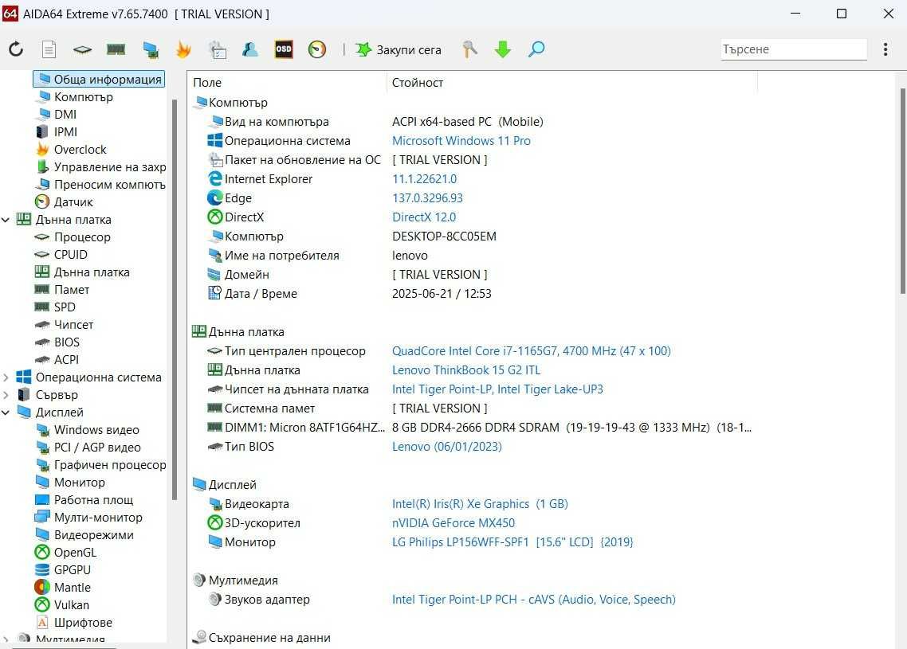Screen dimensions: 907x649
Task: Expand the Мултимедия tree node
Action: tap(6, 639)
